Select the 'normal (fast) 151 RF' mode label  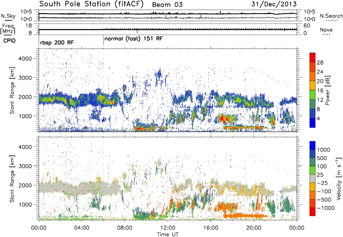tap(134, 39)
